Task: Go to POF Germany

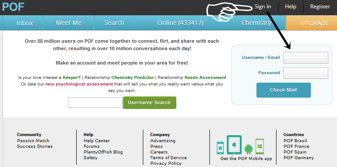Action: pyautogui.click(x=299, y=158)
